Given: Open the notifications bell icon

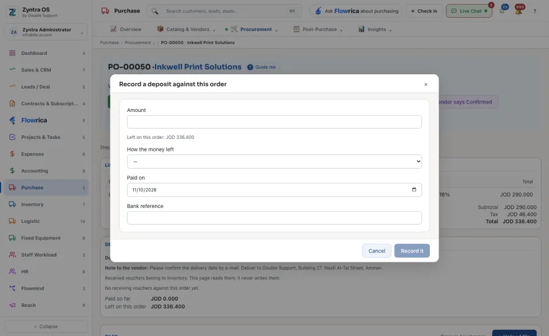Looking at the screenshot, I should pyautogui.click(x=519, y=11).
